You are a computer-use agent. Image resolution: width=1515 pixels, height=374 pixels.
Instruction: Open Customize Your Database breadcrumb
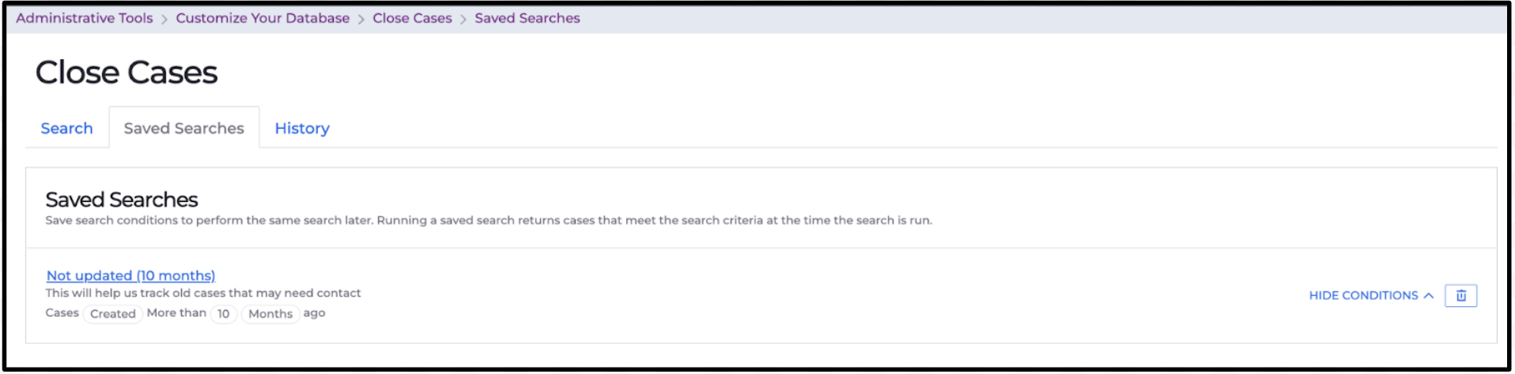click(x=263, y=18)
